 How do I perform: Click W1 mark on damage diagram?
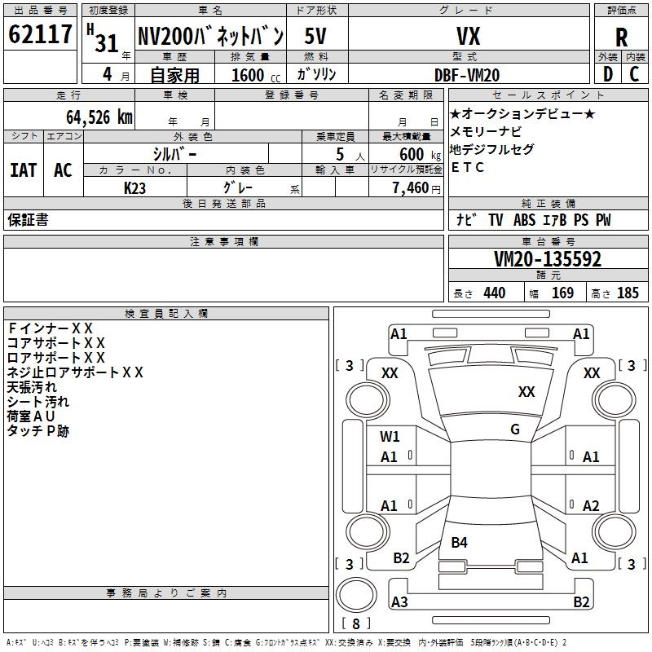(390, 436)
